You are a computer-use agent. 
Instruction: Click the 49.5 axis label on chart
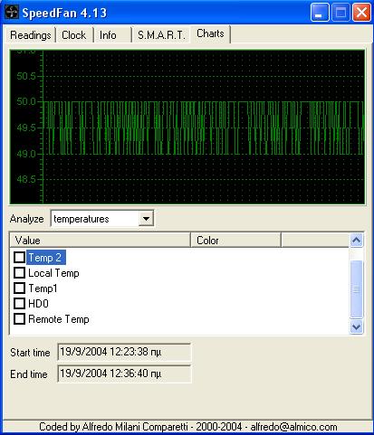[26, 128]
